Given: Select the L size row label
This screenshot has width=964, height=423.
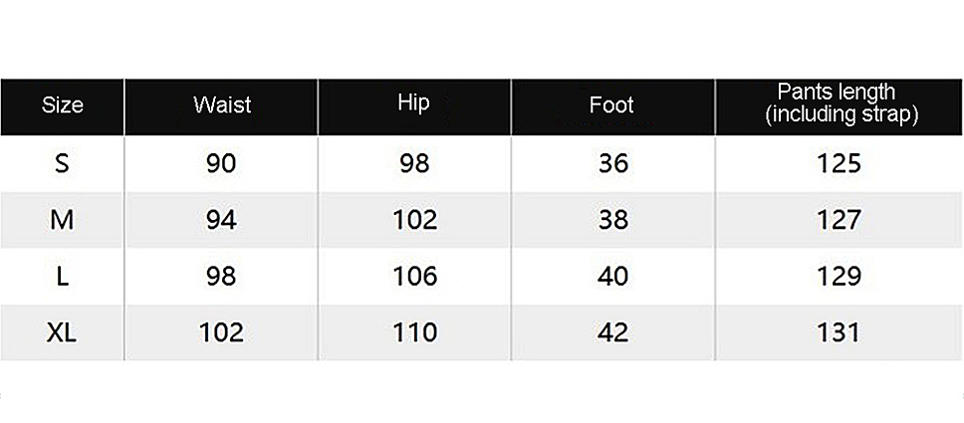Looking at the screenshot, I should click(62, 276).
